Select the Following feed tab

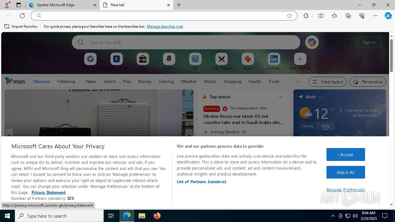[66, 81]
